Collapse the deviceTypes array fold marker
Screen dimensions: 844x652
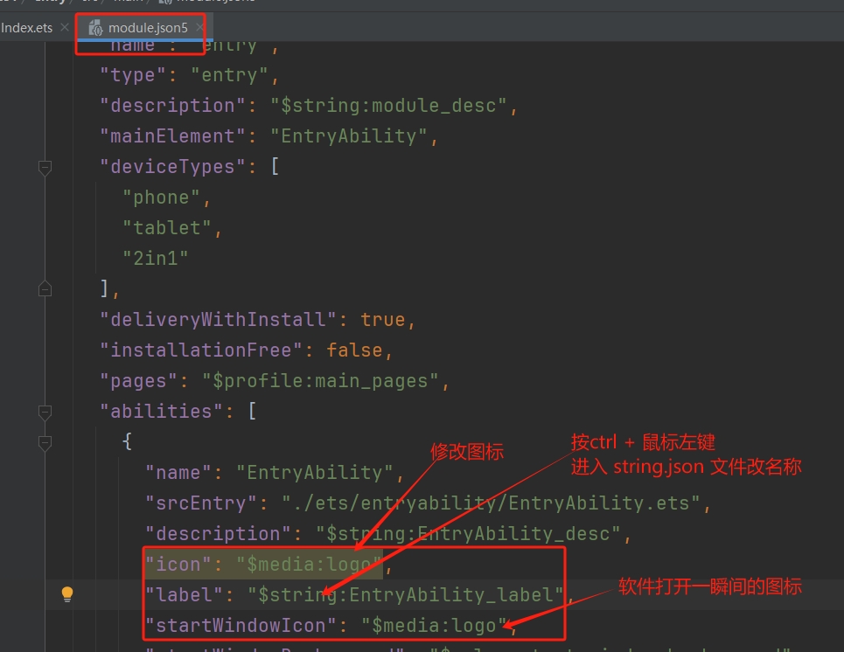tap(45, 167)
